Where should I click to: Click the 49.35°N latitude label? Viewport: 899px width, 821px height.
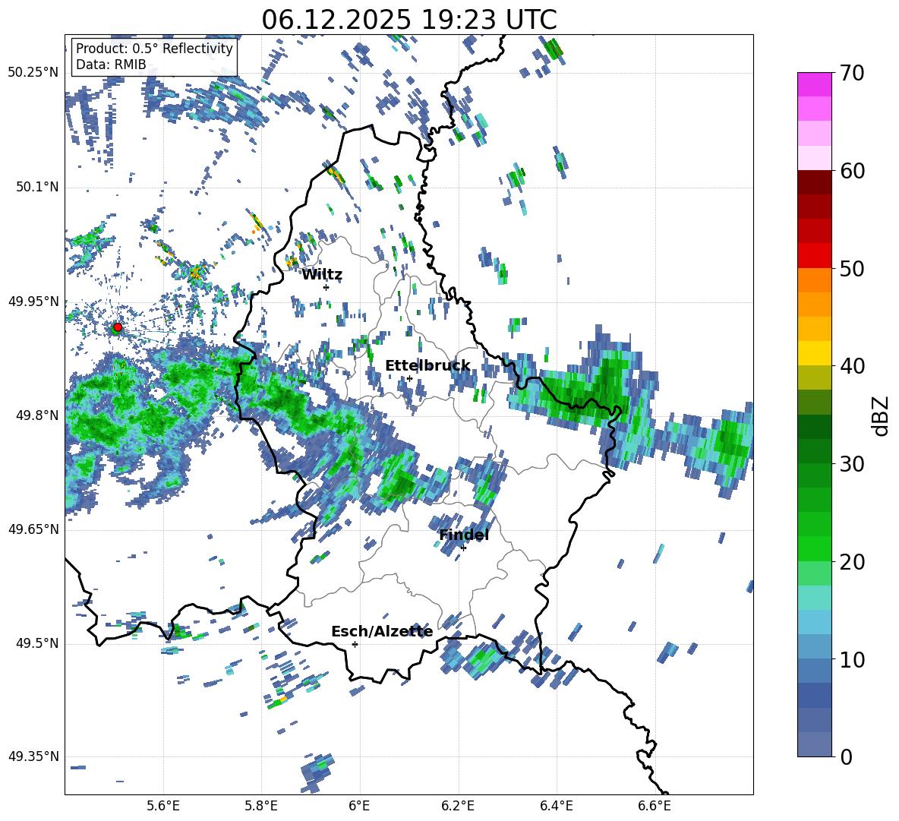pos(33,756)
